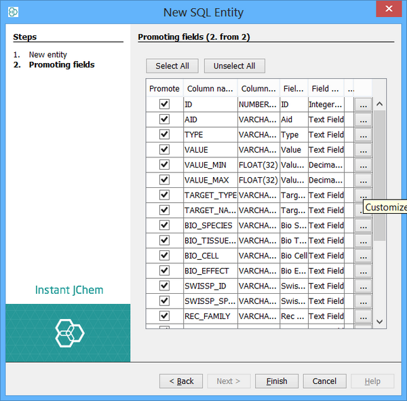Uncheck Promote checkbox for TYPE column

(x=164, y=134)
